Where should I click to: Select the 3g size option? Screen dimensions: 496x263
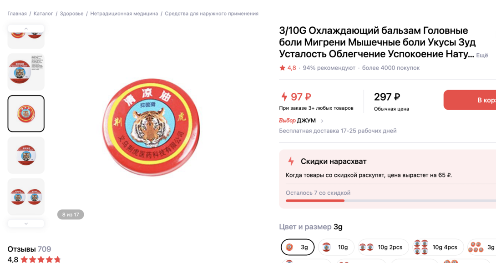[x=297, y=247]
